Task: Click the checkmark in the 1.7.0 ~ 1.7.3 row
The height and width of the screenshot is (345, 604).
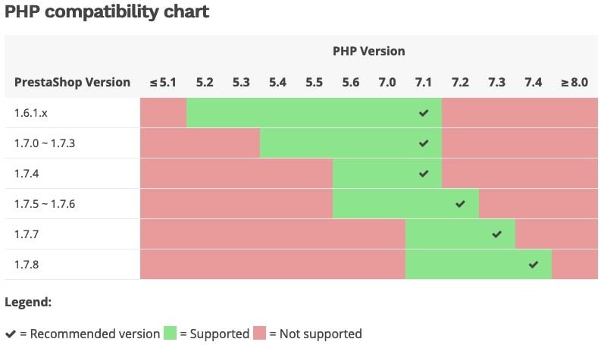Action: tap(424, 143)
